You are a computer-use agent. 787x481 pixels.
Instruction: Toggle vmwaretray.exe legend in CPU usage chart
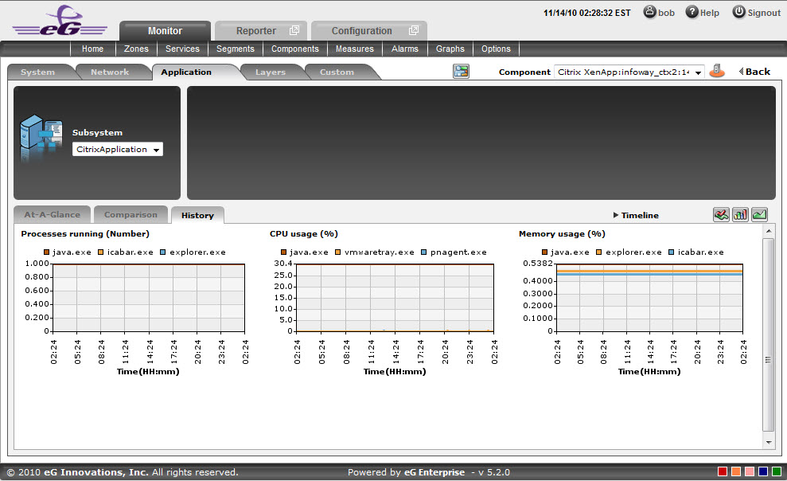375,252
